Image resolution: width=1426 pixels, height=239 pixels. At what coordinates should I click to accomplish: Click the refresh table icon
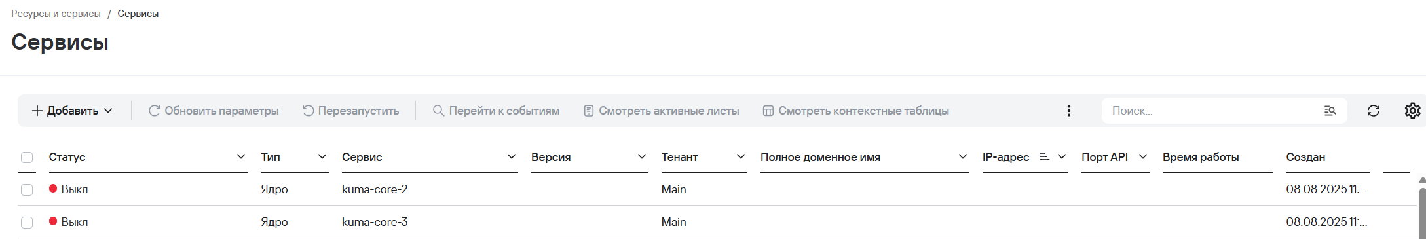pos(1373,111)
